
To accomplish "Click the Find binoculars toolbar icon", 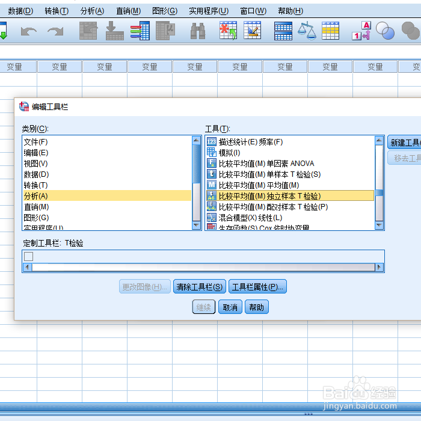I will (x=198, y=31).
